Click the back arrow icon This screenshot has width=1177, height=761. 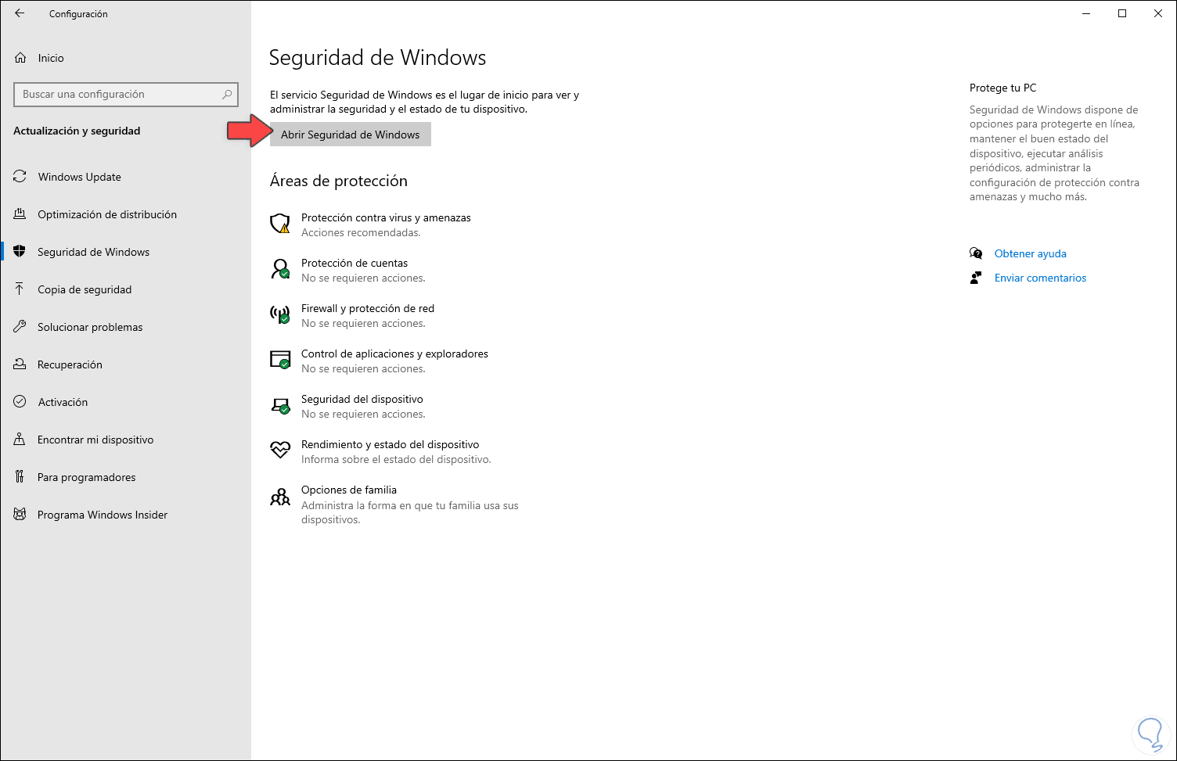click(x=20, y=13)
